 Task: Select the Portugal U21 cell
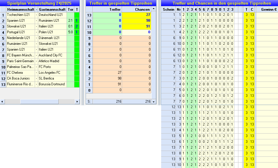21,32
